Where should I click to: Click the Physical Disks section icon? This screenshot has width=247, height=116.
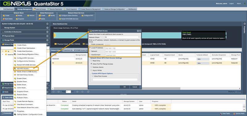pos(3,36)
